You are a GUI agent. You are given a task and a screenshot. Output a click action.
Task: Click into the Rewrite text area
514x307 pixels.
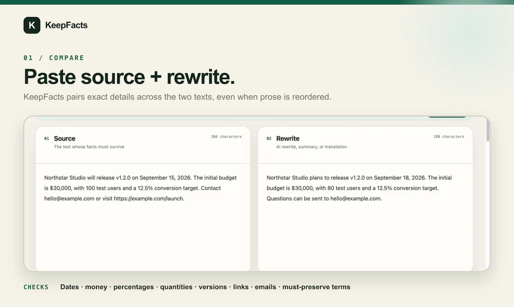pyautogui.click(x=365, y=217)
